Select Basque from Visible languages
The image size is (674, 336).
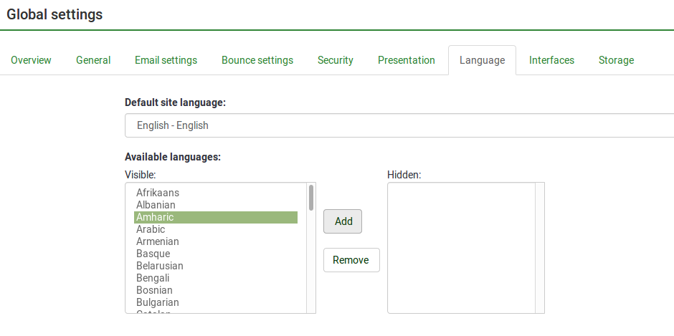point(153,254)
